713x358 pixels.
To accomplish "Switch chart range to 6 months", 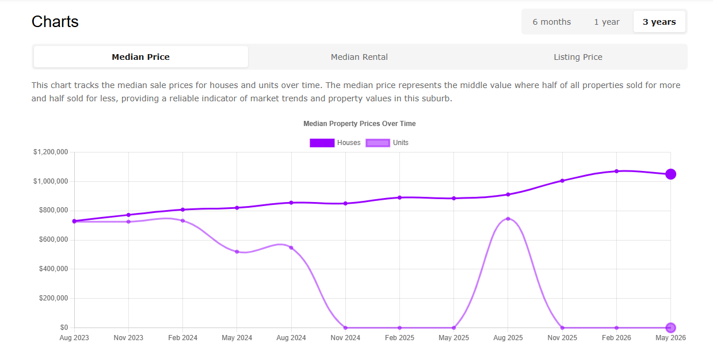I will [551, 22].
